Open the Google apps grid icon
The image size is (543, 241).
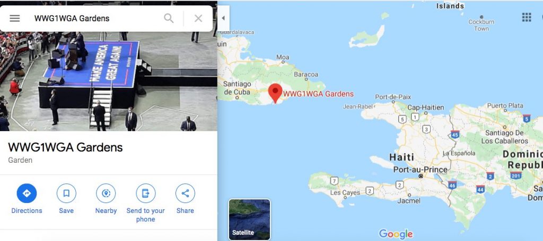tap(527, 17)
